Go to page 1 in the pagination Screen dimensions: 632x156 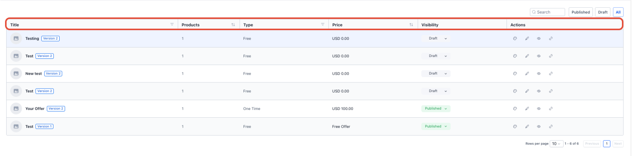607,144
